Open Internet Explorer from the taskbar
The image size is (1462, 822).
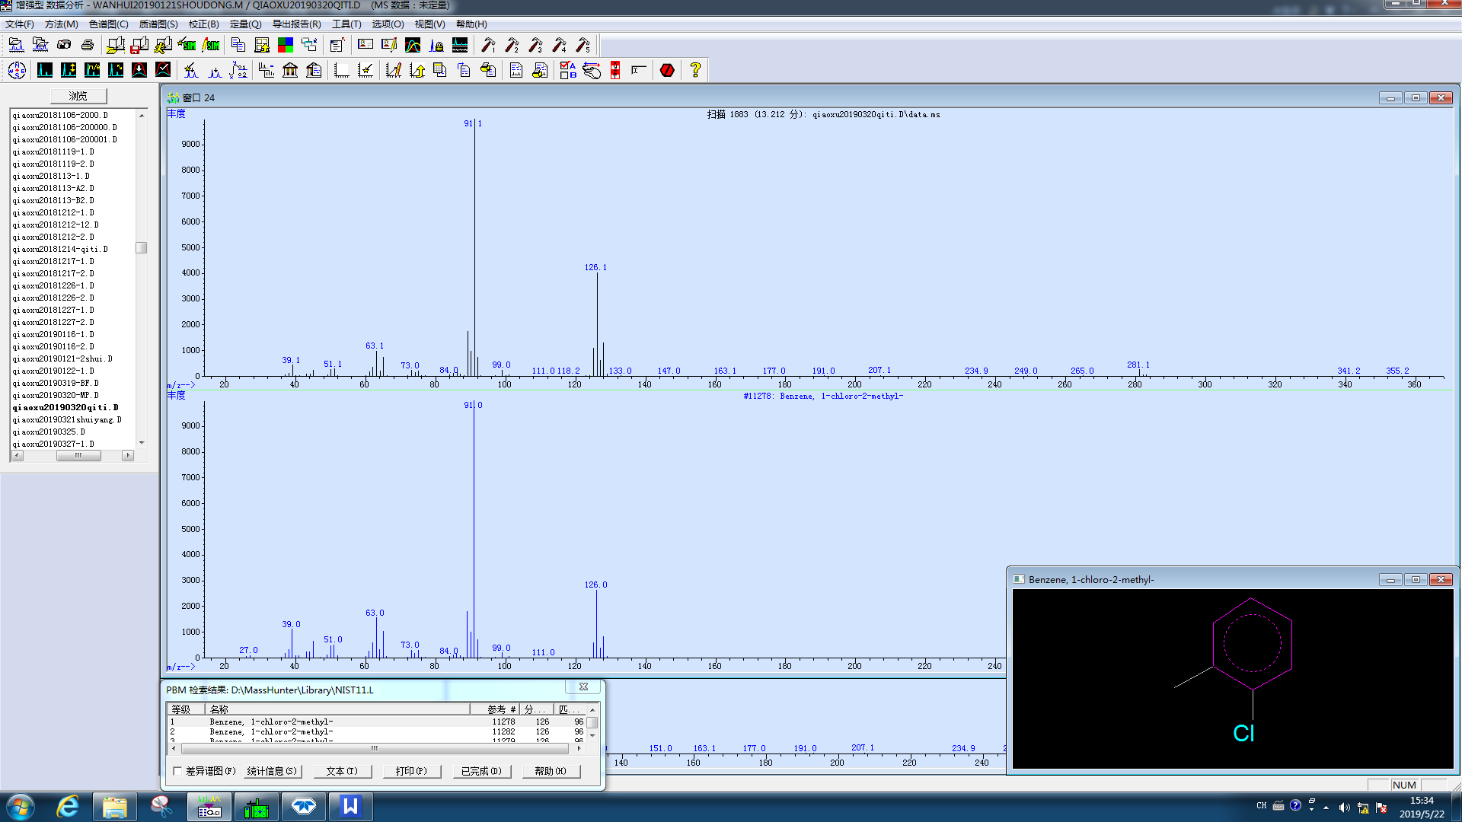[68, 806]
